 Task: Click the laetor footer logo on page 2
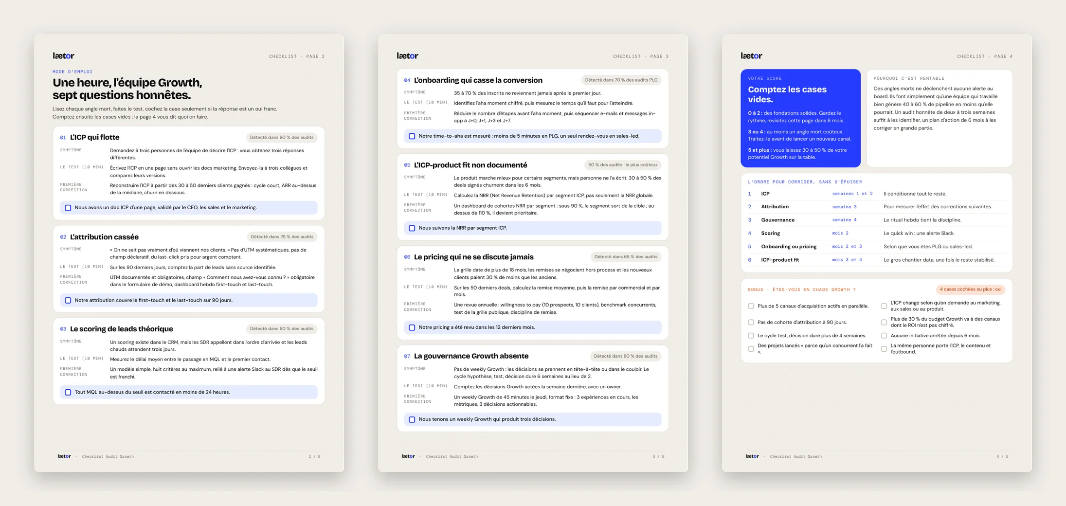pos(64,456)
